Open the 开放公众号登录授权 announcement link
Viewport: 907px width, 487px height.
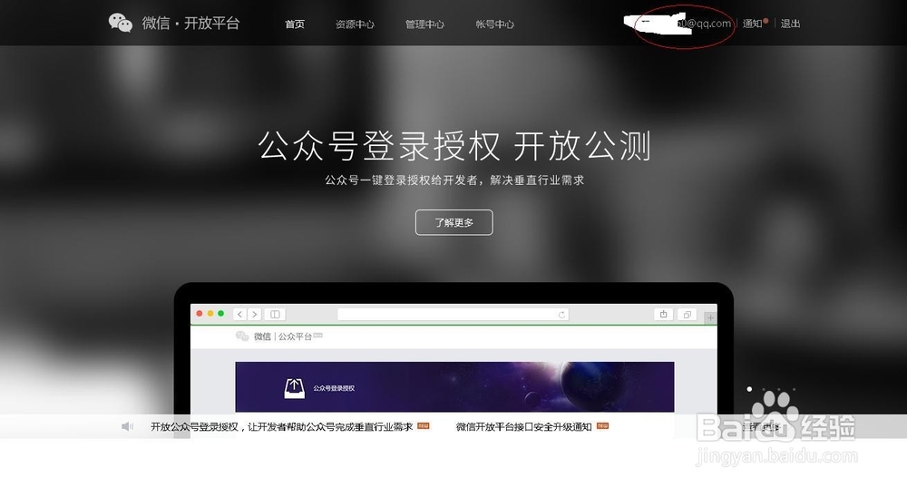[x=282, y=426]
